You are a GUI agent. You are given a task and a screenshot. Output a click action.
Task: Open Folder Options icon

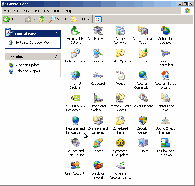(x=120, y=53)
